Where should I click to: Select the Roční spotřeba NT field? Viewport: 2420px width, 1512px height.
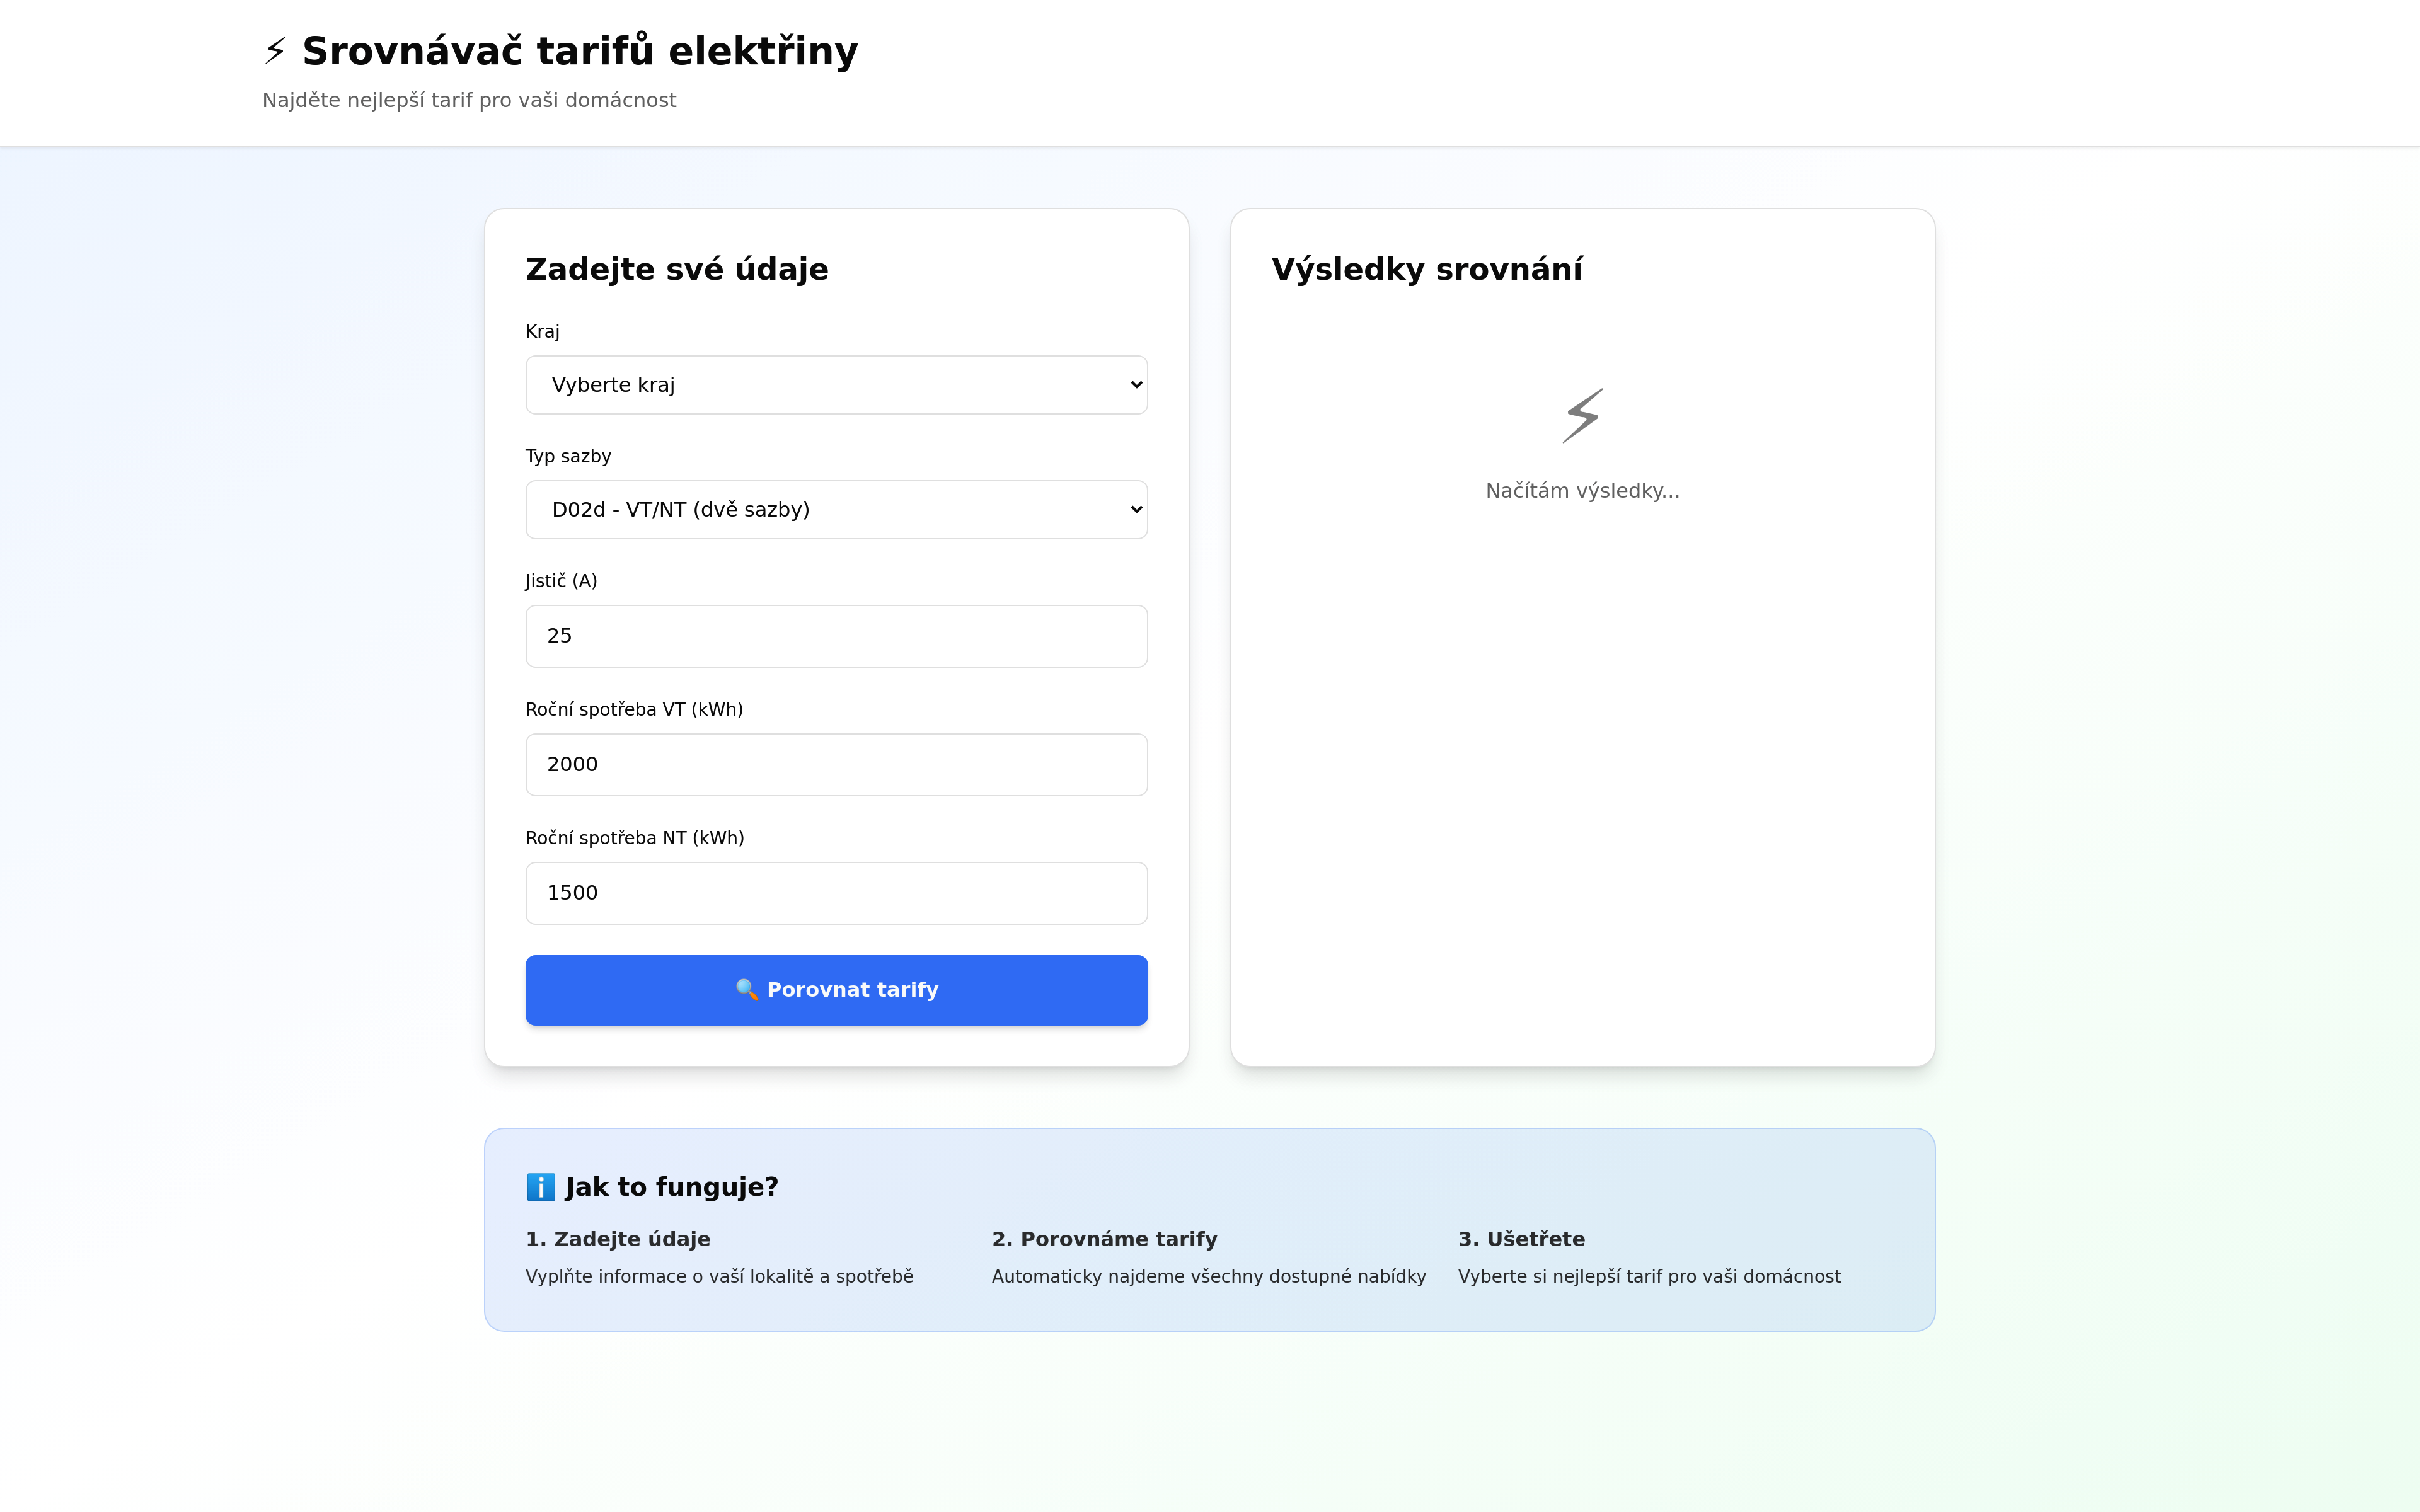click(x=836, y=893)
